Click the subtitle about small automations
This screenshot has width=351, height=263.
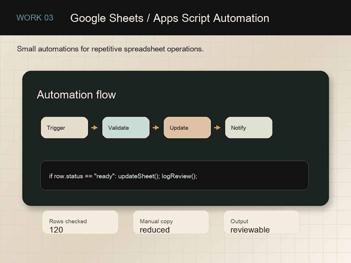pos(110,49)
